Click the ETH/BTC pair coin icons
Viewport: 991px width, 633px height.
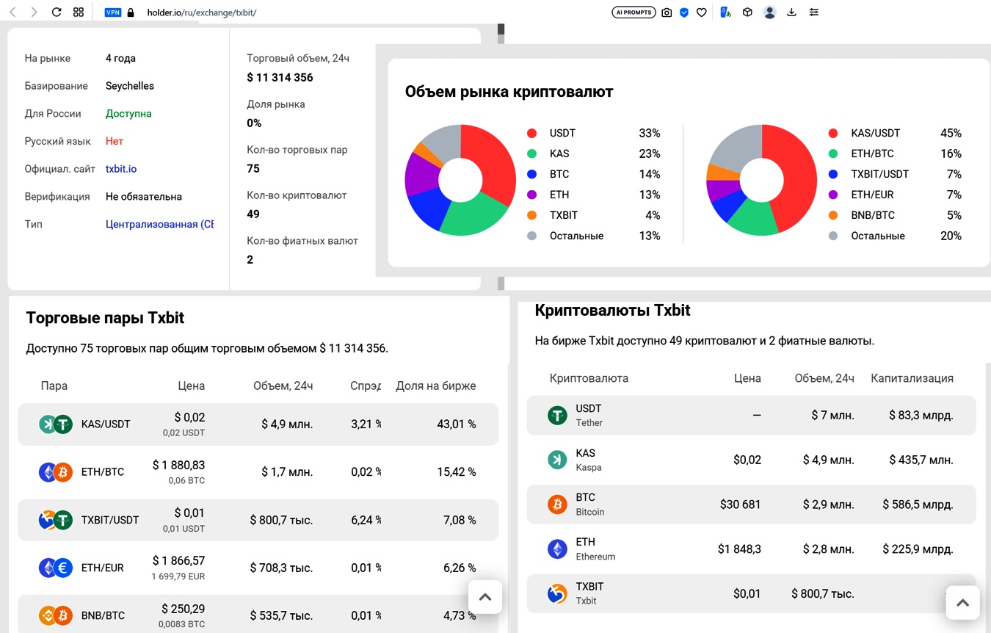(56, 471)
